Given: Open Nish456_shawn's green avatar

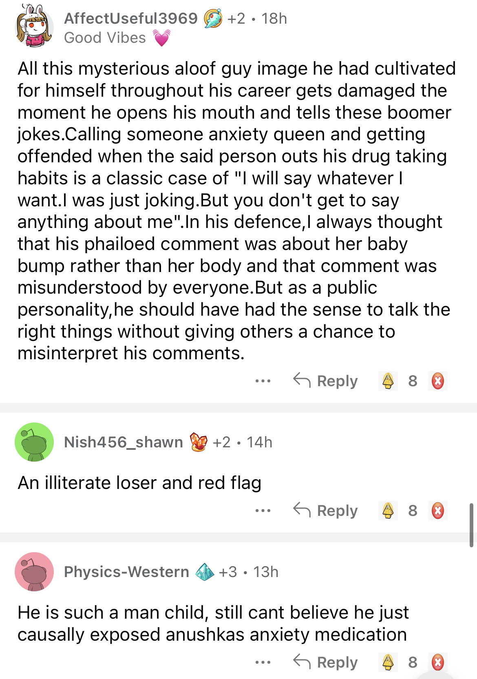Looking at the screenshot, I should (34, 442).
